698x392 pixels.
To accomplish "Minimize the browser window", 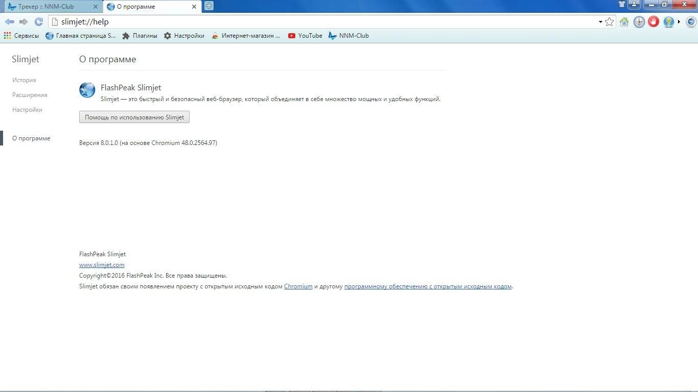I will (650, 4).
